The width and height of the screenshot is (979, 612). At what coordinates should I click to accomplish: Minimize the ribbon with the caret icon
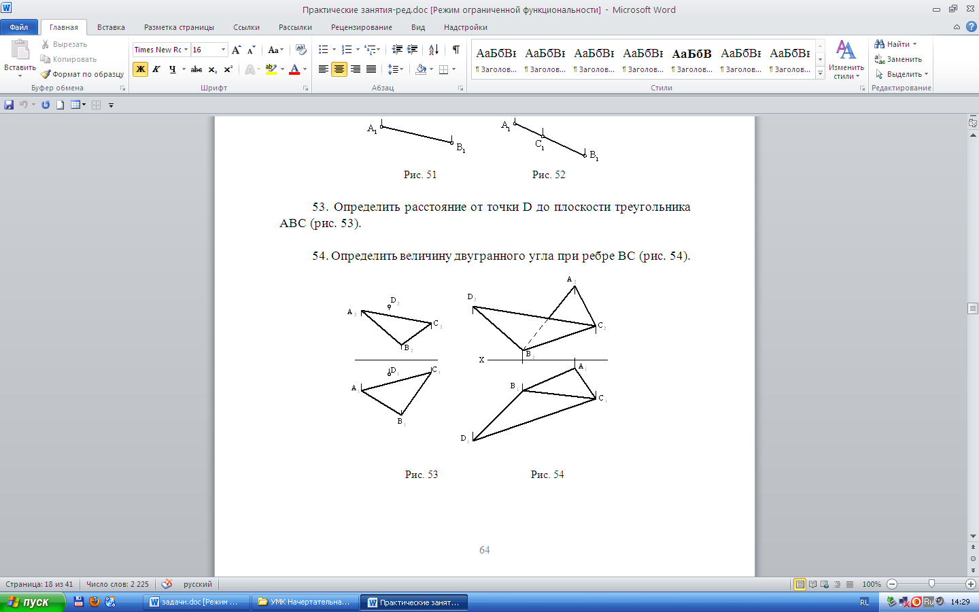[957, 27]
